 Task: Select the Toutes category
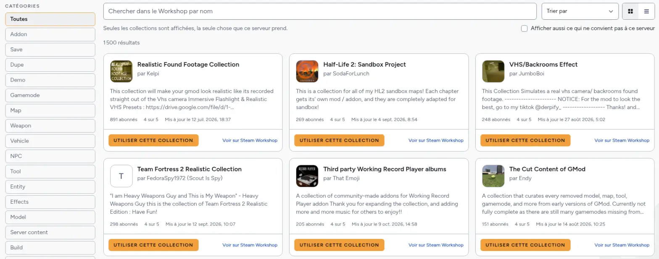[x=50, y=19]
